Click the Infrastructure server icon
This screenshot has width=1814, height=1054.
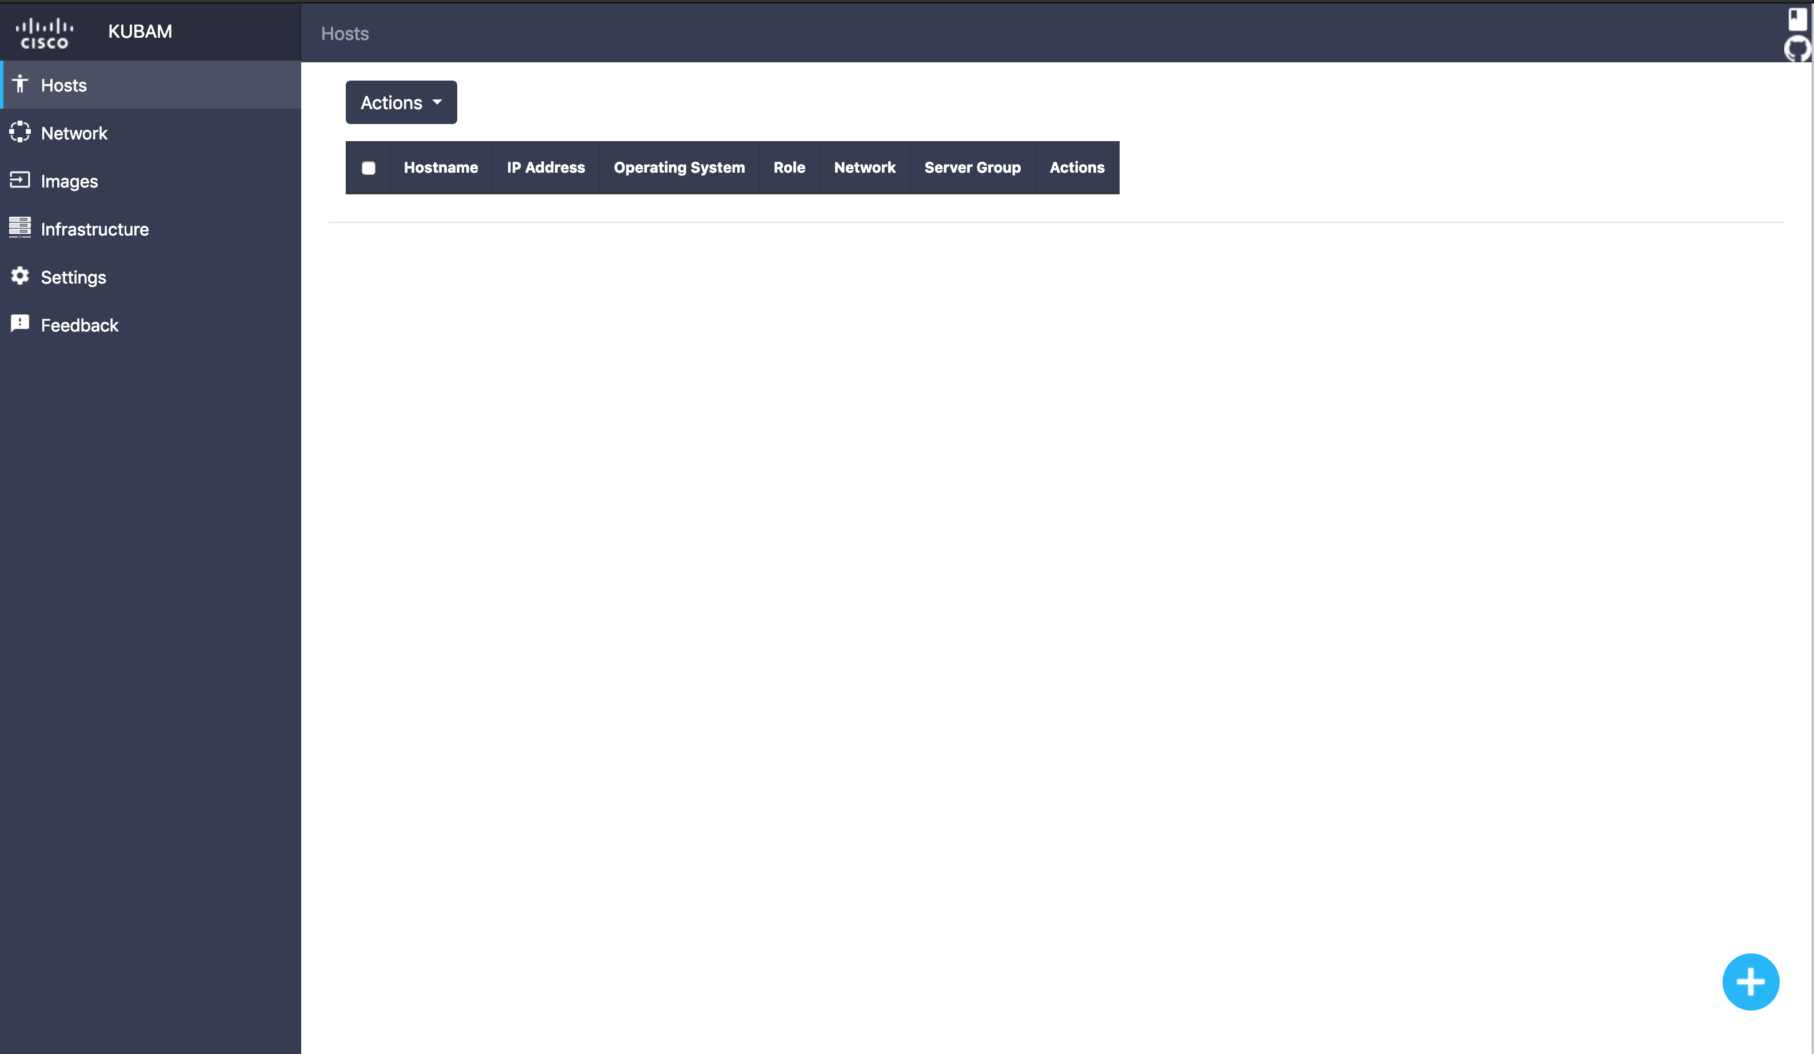pos(20,227)
